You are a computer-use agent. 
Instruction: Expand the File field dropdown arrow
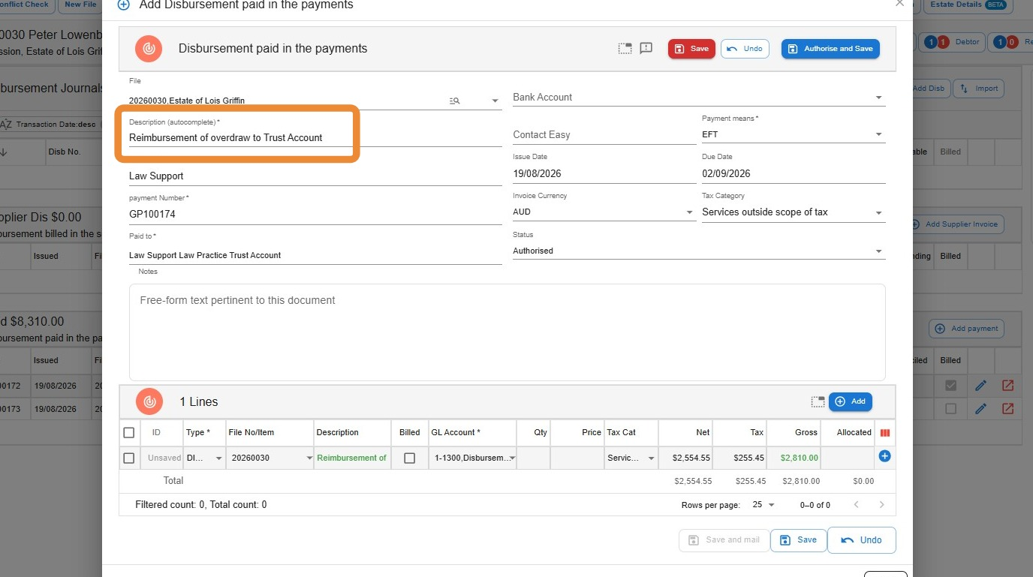[x=495, y=101]
